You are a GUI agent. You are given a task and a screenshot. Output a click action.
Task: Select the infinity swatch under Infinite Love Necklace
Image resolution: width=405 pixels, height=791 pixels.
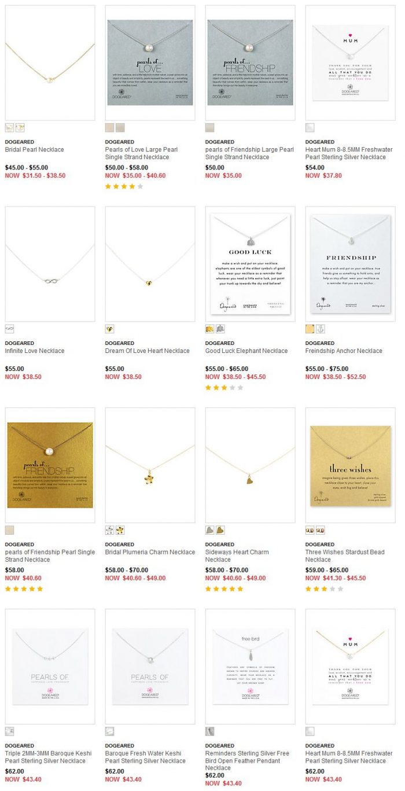[9, 329]
